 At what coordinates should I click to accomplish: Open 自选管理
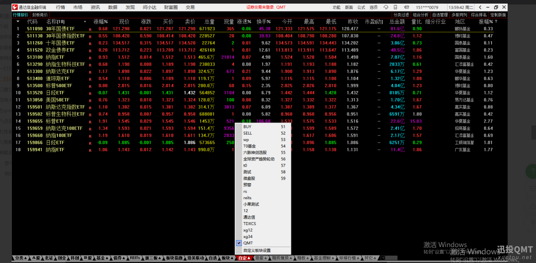pos(440,15)
